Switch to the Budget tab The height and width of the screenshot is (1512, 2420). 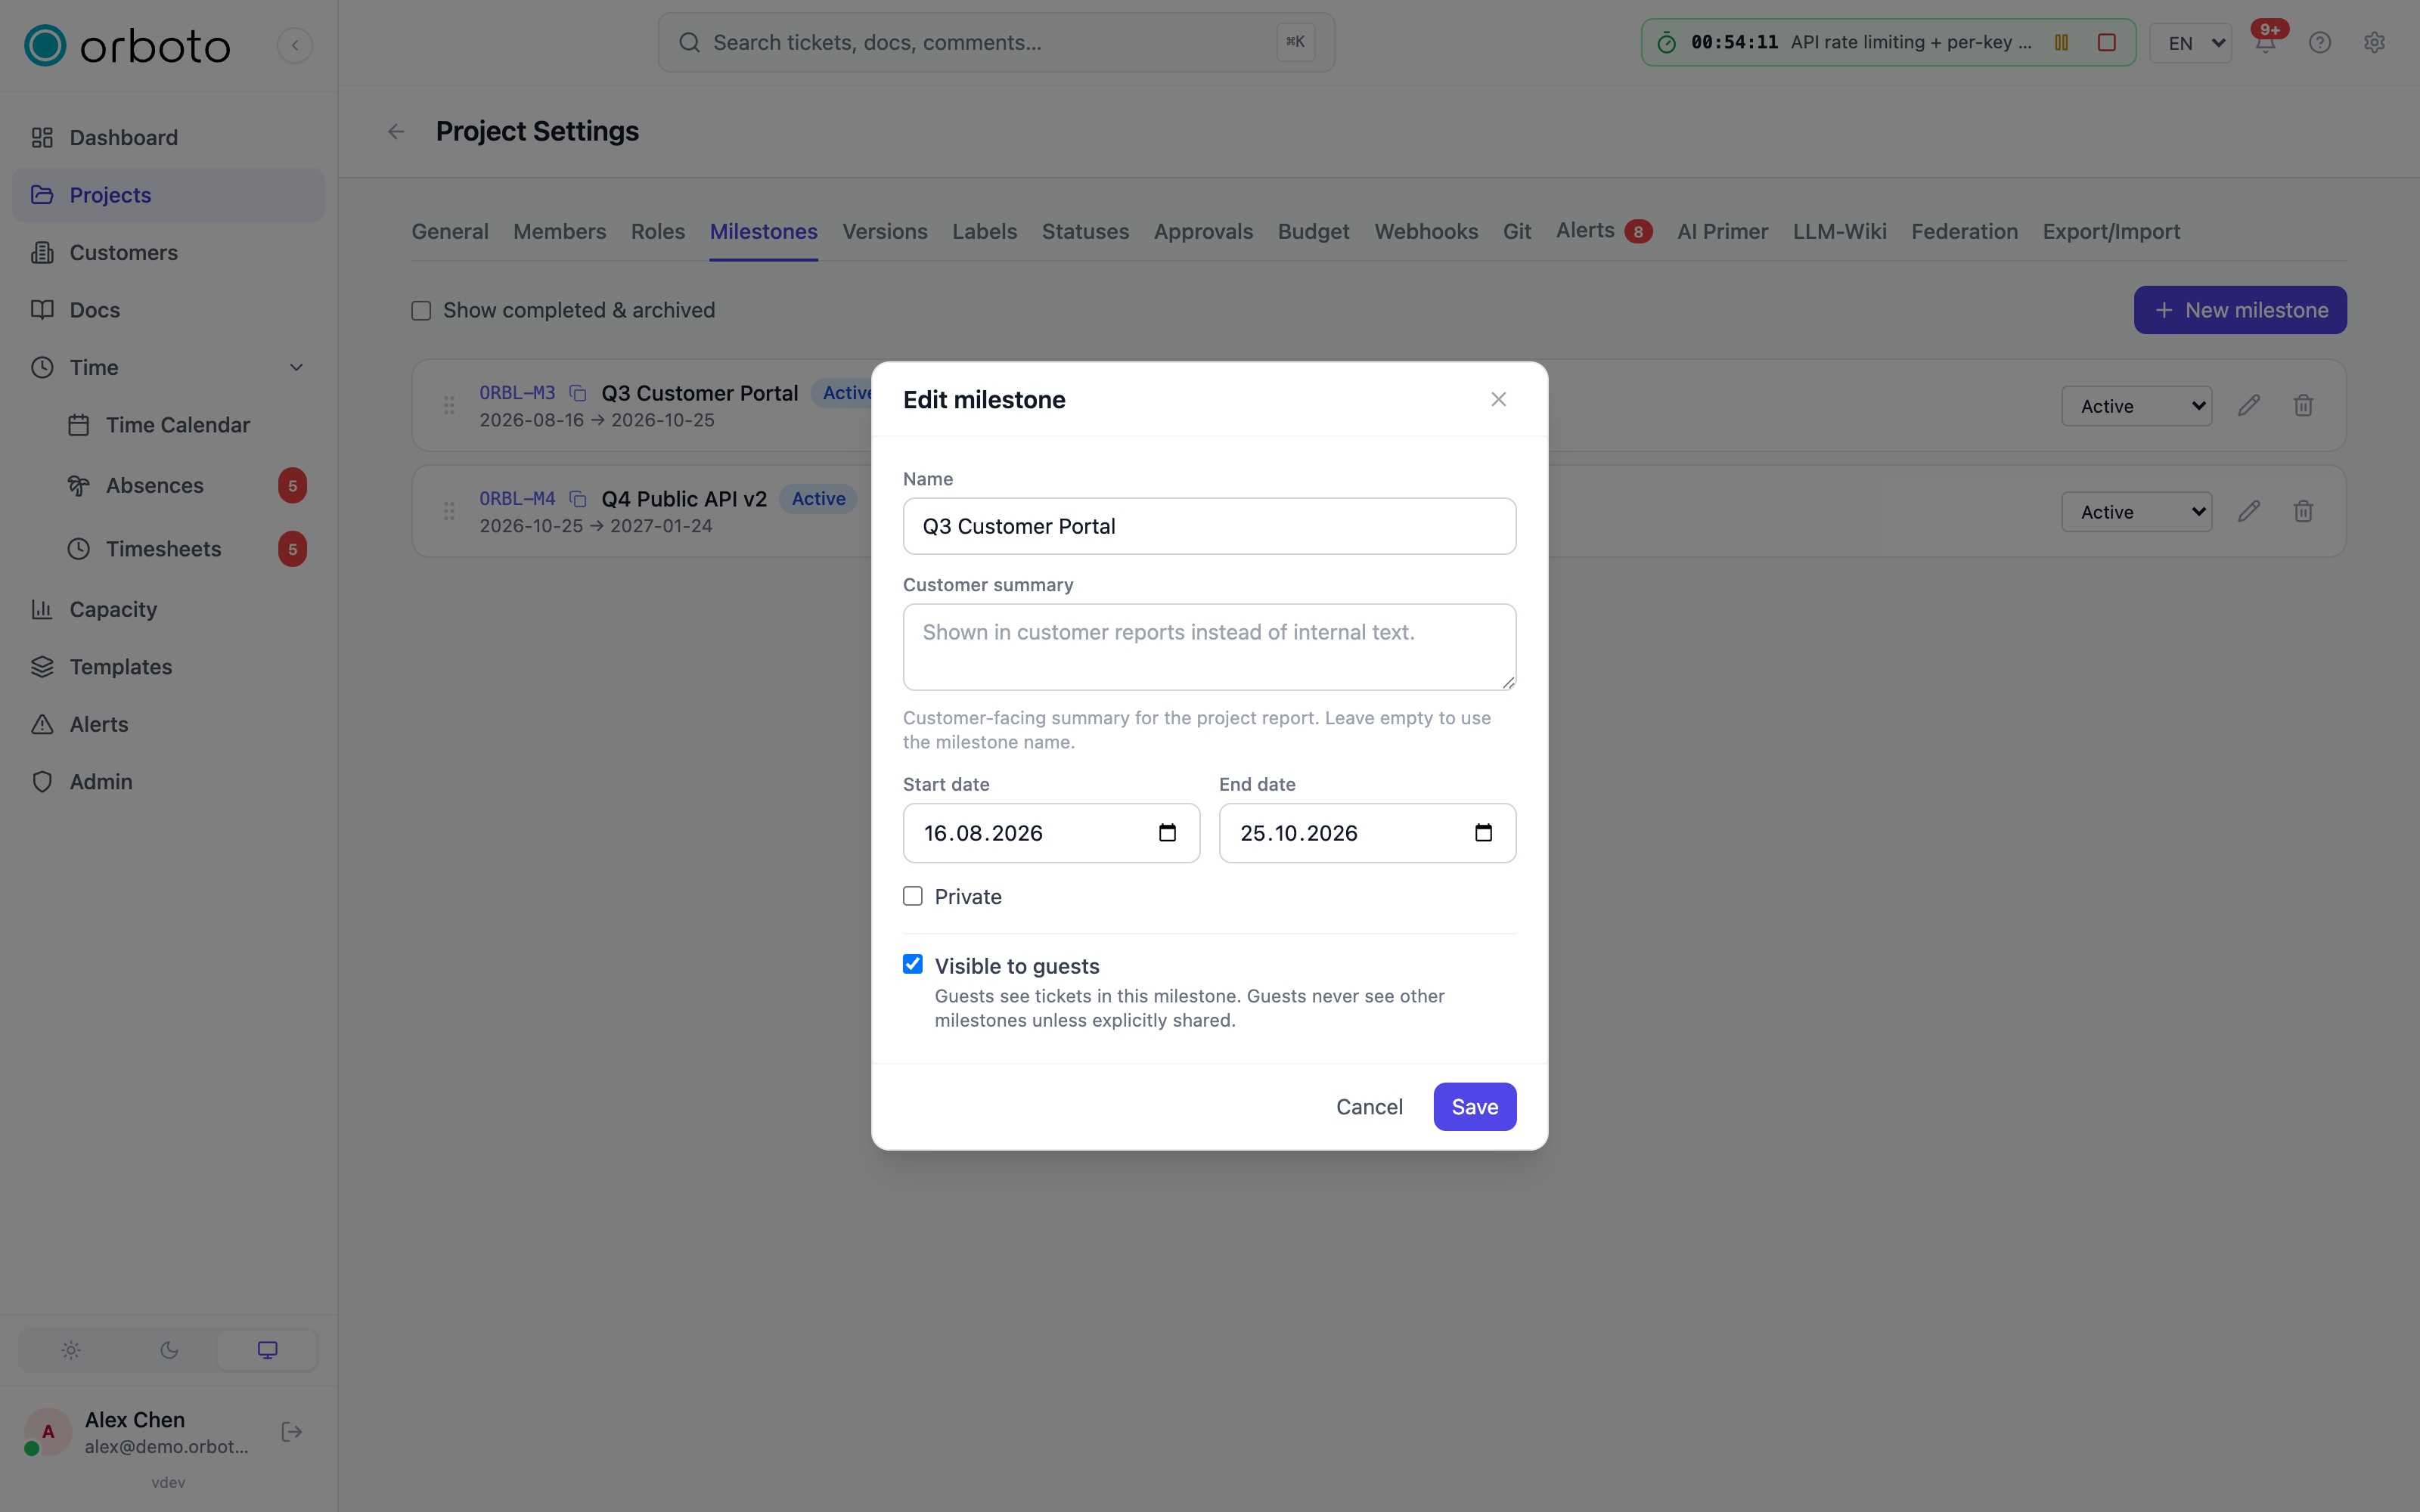(x=1313, y=231)
